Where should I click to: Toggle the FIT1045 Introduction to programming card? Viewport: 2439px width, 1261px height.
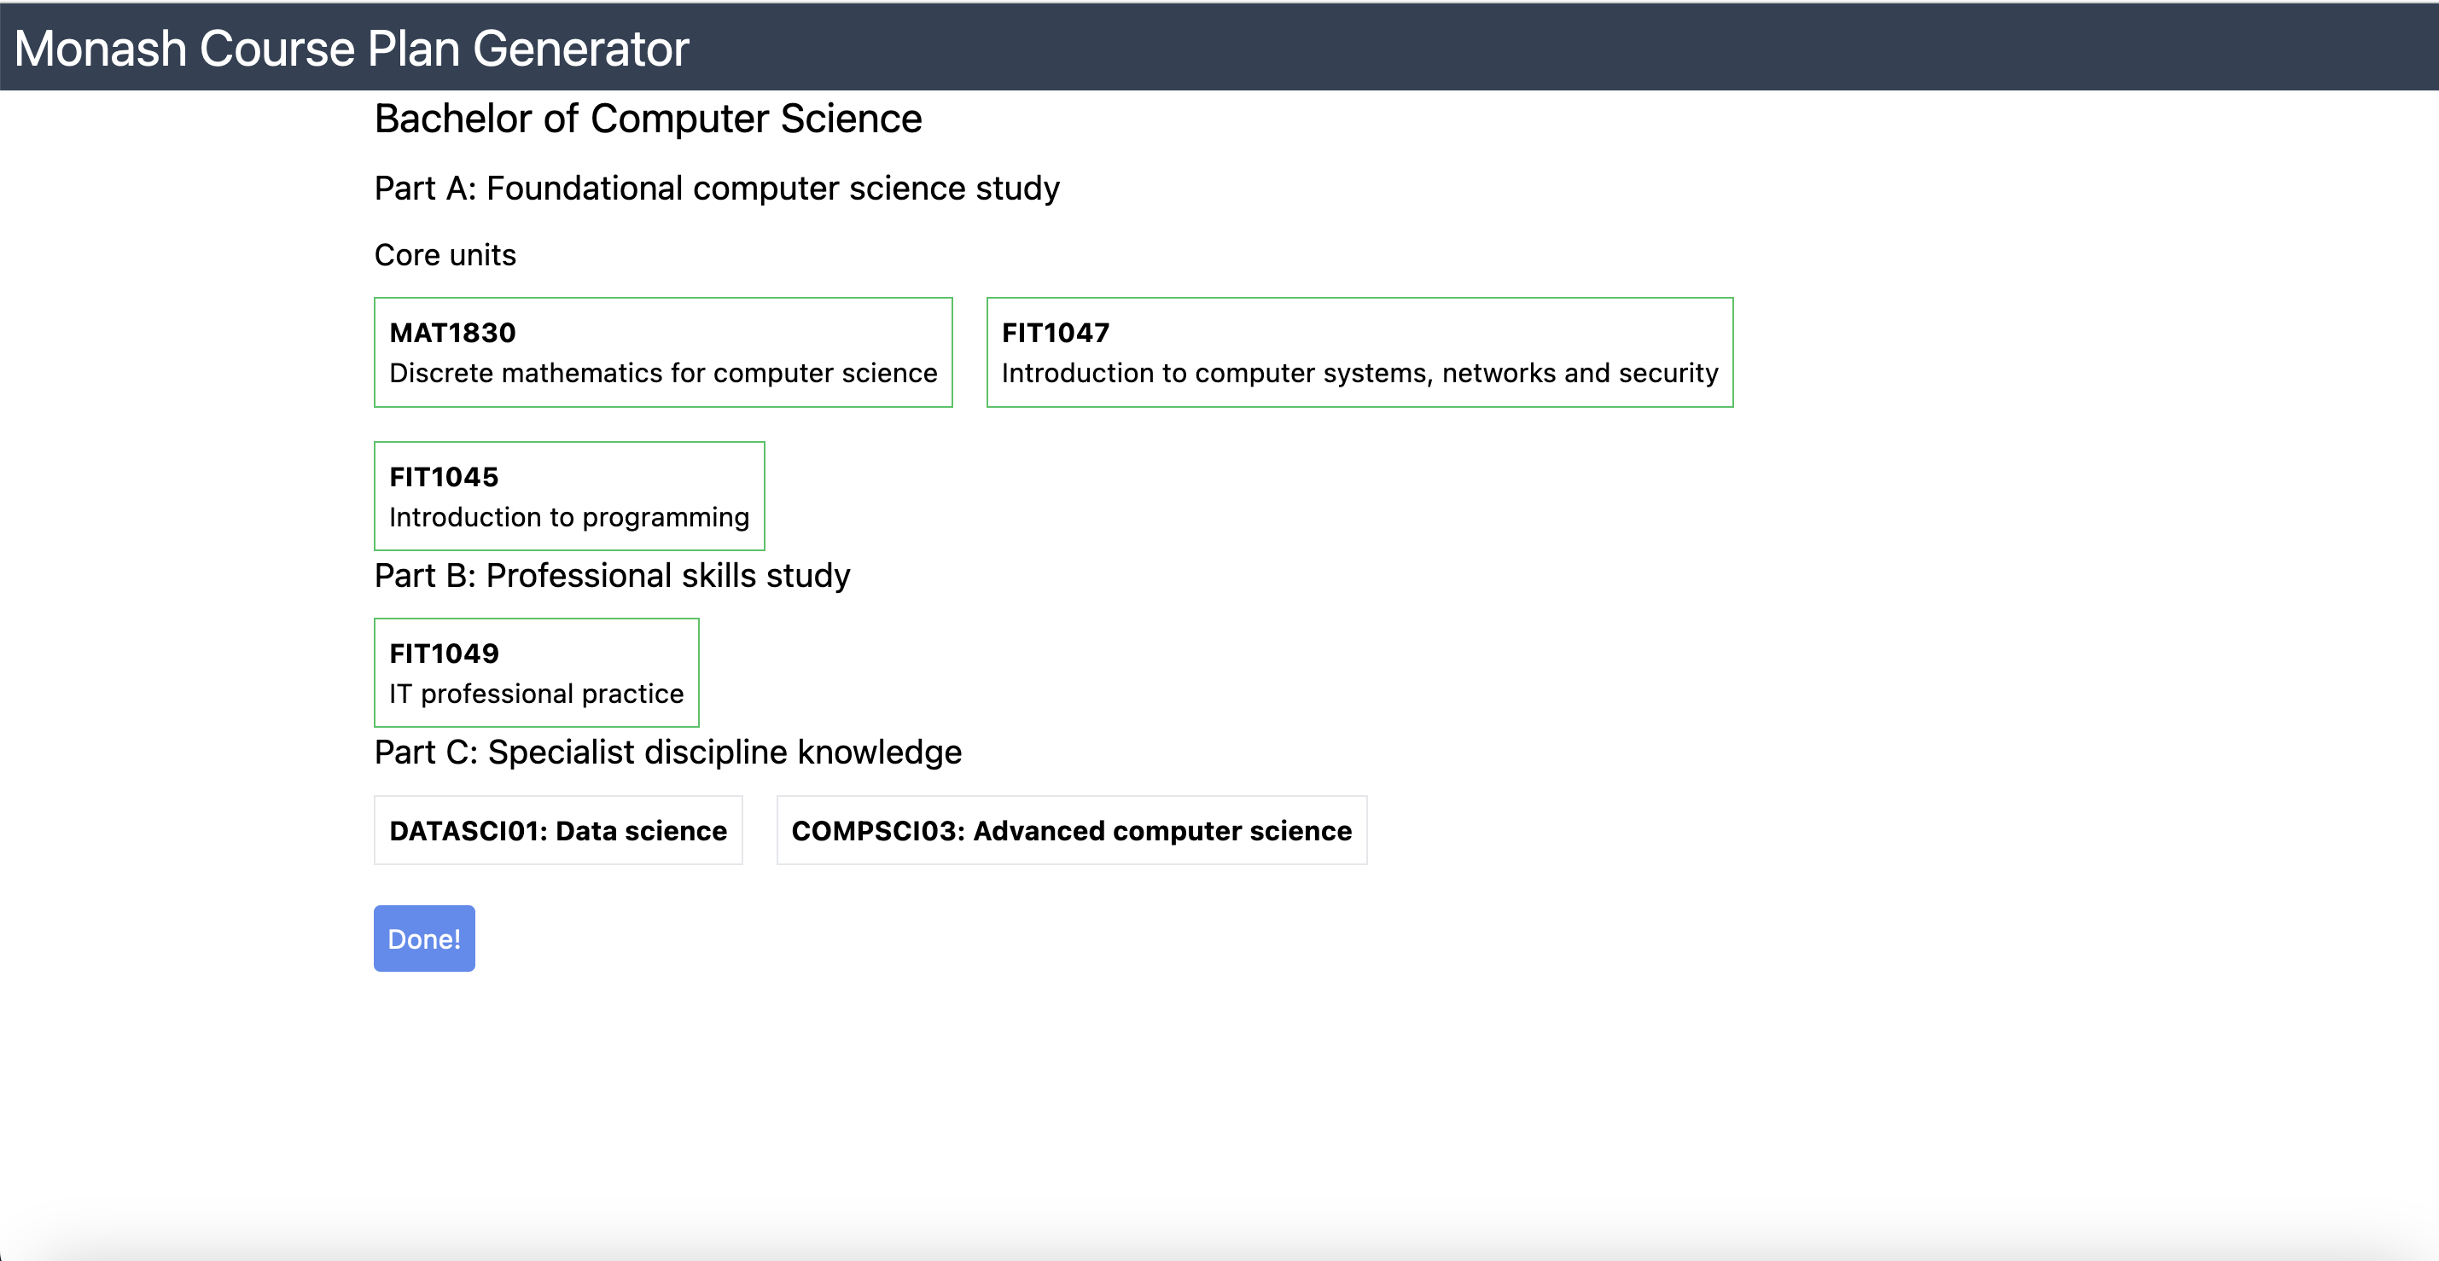tap(569, 496)
